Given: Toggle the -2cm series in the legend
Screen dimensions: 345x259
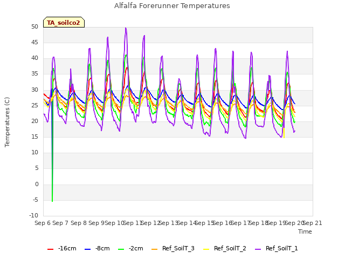Looking at the screenshot, I should pyautogui.click(x=130, y=249).
